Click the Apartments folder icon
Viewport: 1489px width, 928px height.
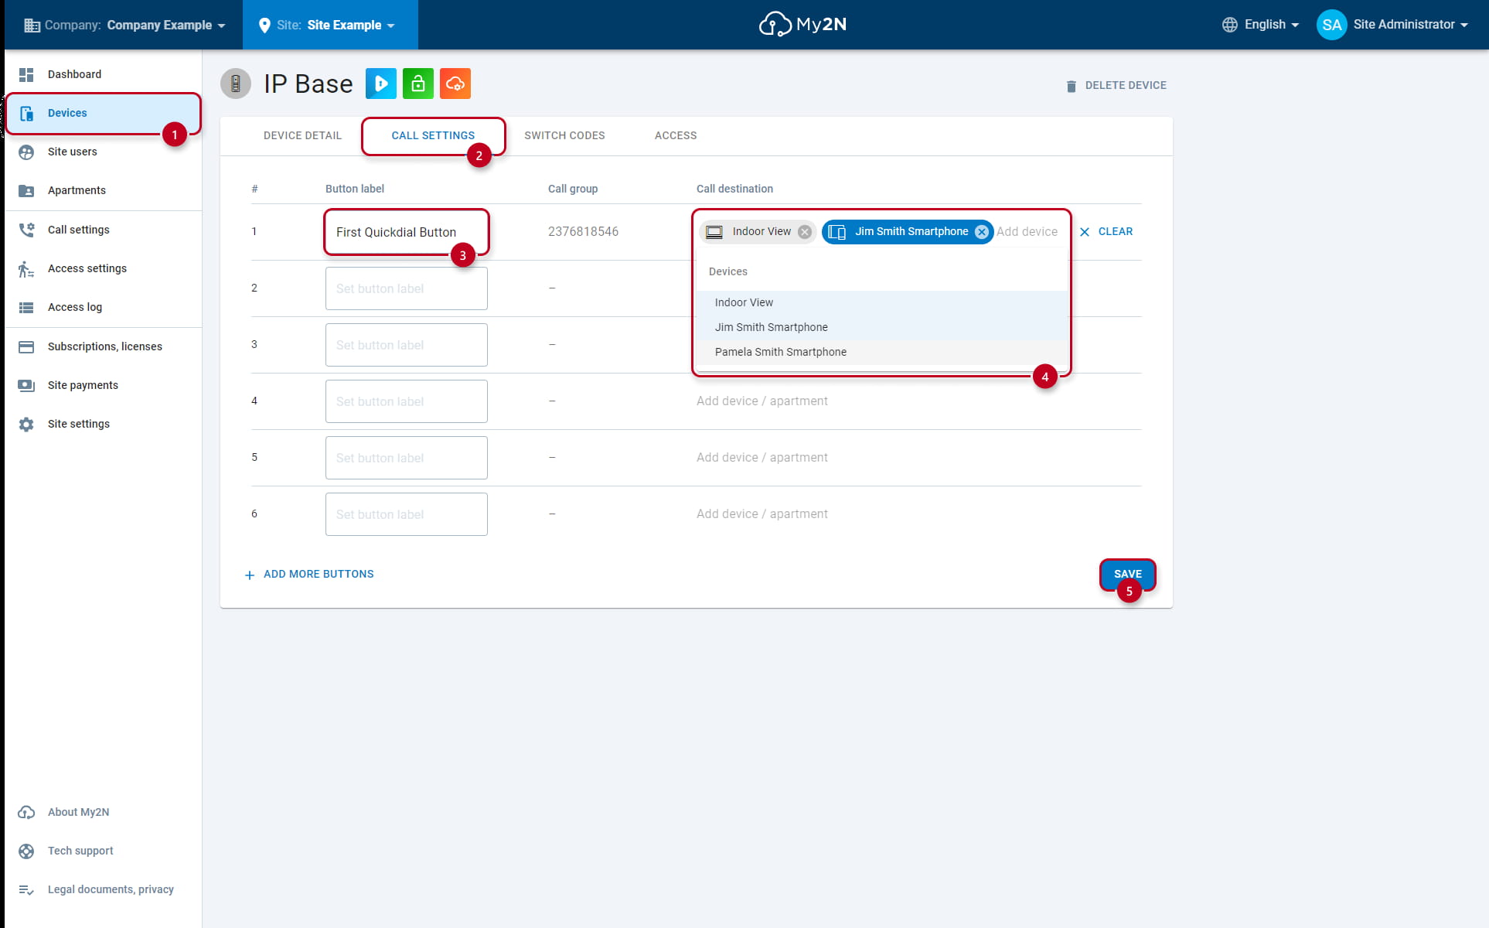(26, 190)
